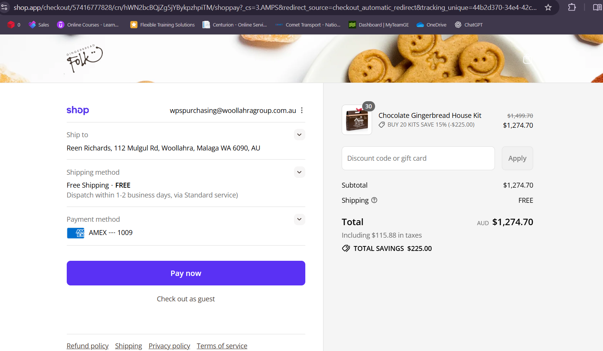Open the browser side panel icon
The image size is (603, 351).
[597, 8]
